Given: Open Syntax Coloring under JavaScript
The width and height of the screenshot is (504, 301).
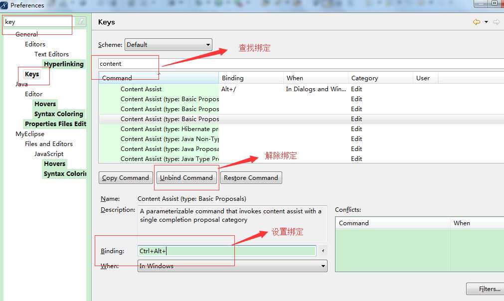Looking at the screenshot, I should [65, 173].
